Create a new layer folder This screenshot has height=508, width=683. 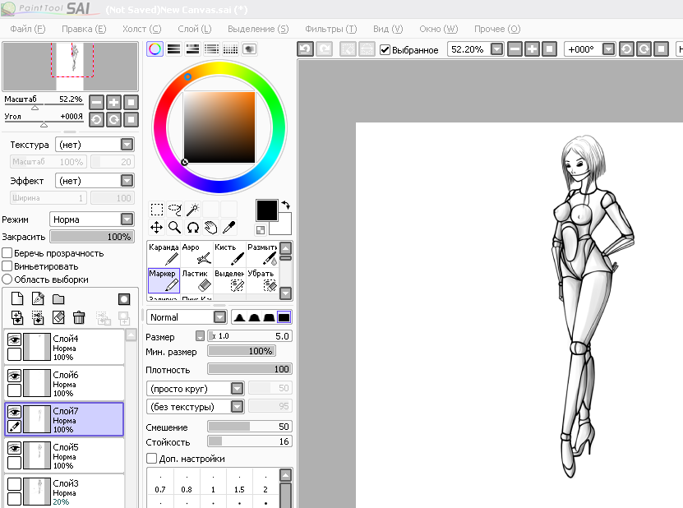pyautogui.click(x=59, y=299)
